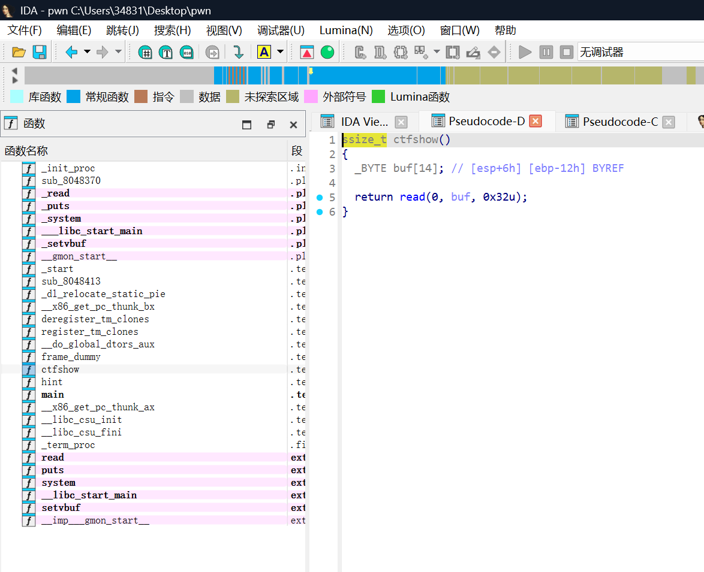
Task: Close the 函数 panel
Action: coord(294,125)
